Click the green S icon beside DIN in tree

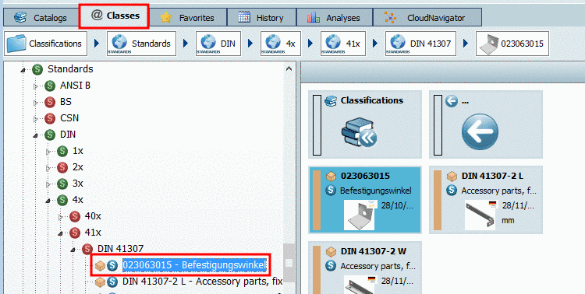[50, 135]
